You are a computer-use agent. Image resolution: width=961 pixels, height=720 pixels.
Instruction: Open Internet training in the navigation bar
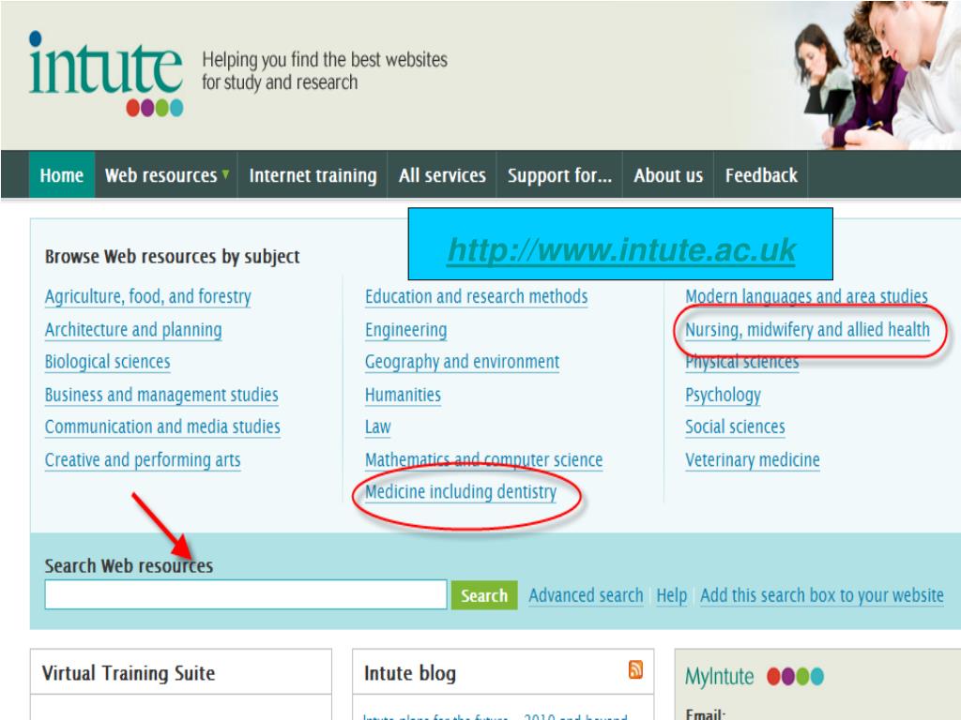tap(313, 175)
